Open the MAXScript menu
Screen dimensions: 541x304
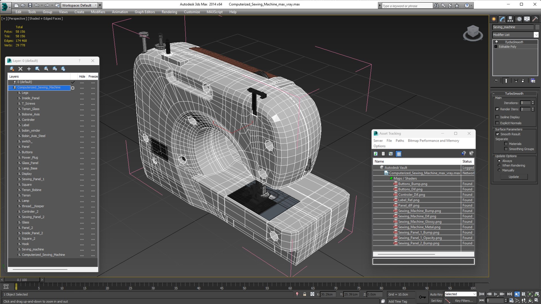click(x=214, y=12)
